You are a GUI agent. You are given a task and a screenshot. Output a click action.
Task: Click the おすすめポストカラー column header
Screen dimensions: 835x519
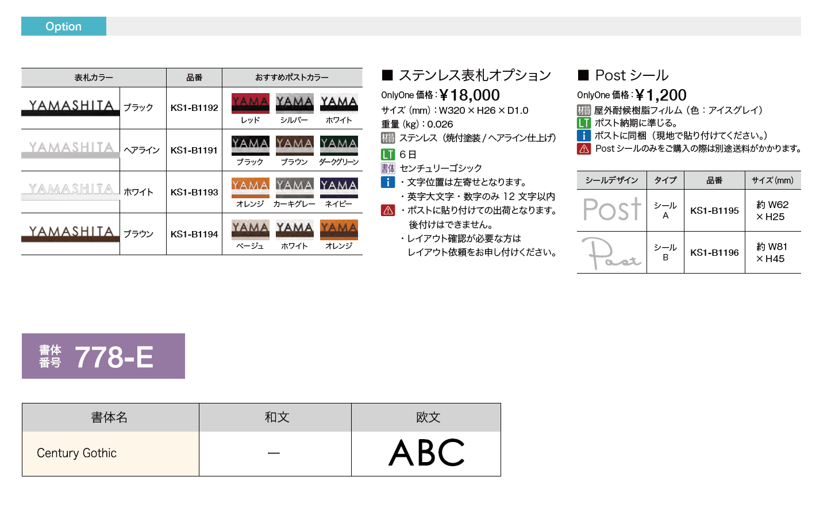pyautogui.click(x=293, y=76)
